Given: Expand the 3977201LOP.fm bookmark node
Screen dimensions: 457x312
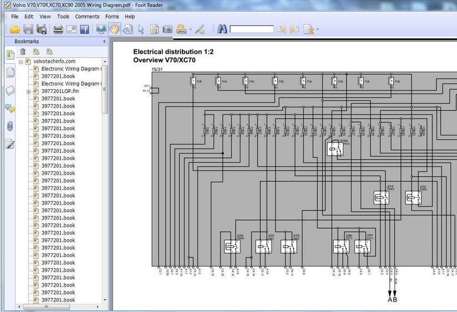Looking at the screenshot, I should [28, 91].
